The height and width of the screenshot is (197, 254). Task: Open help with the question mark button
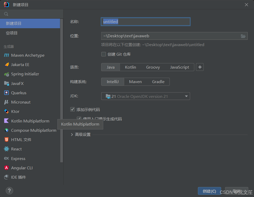9,191
